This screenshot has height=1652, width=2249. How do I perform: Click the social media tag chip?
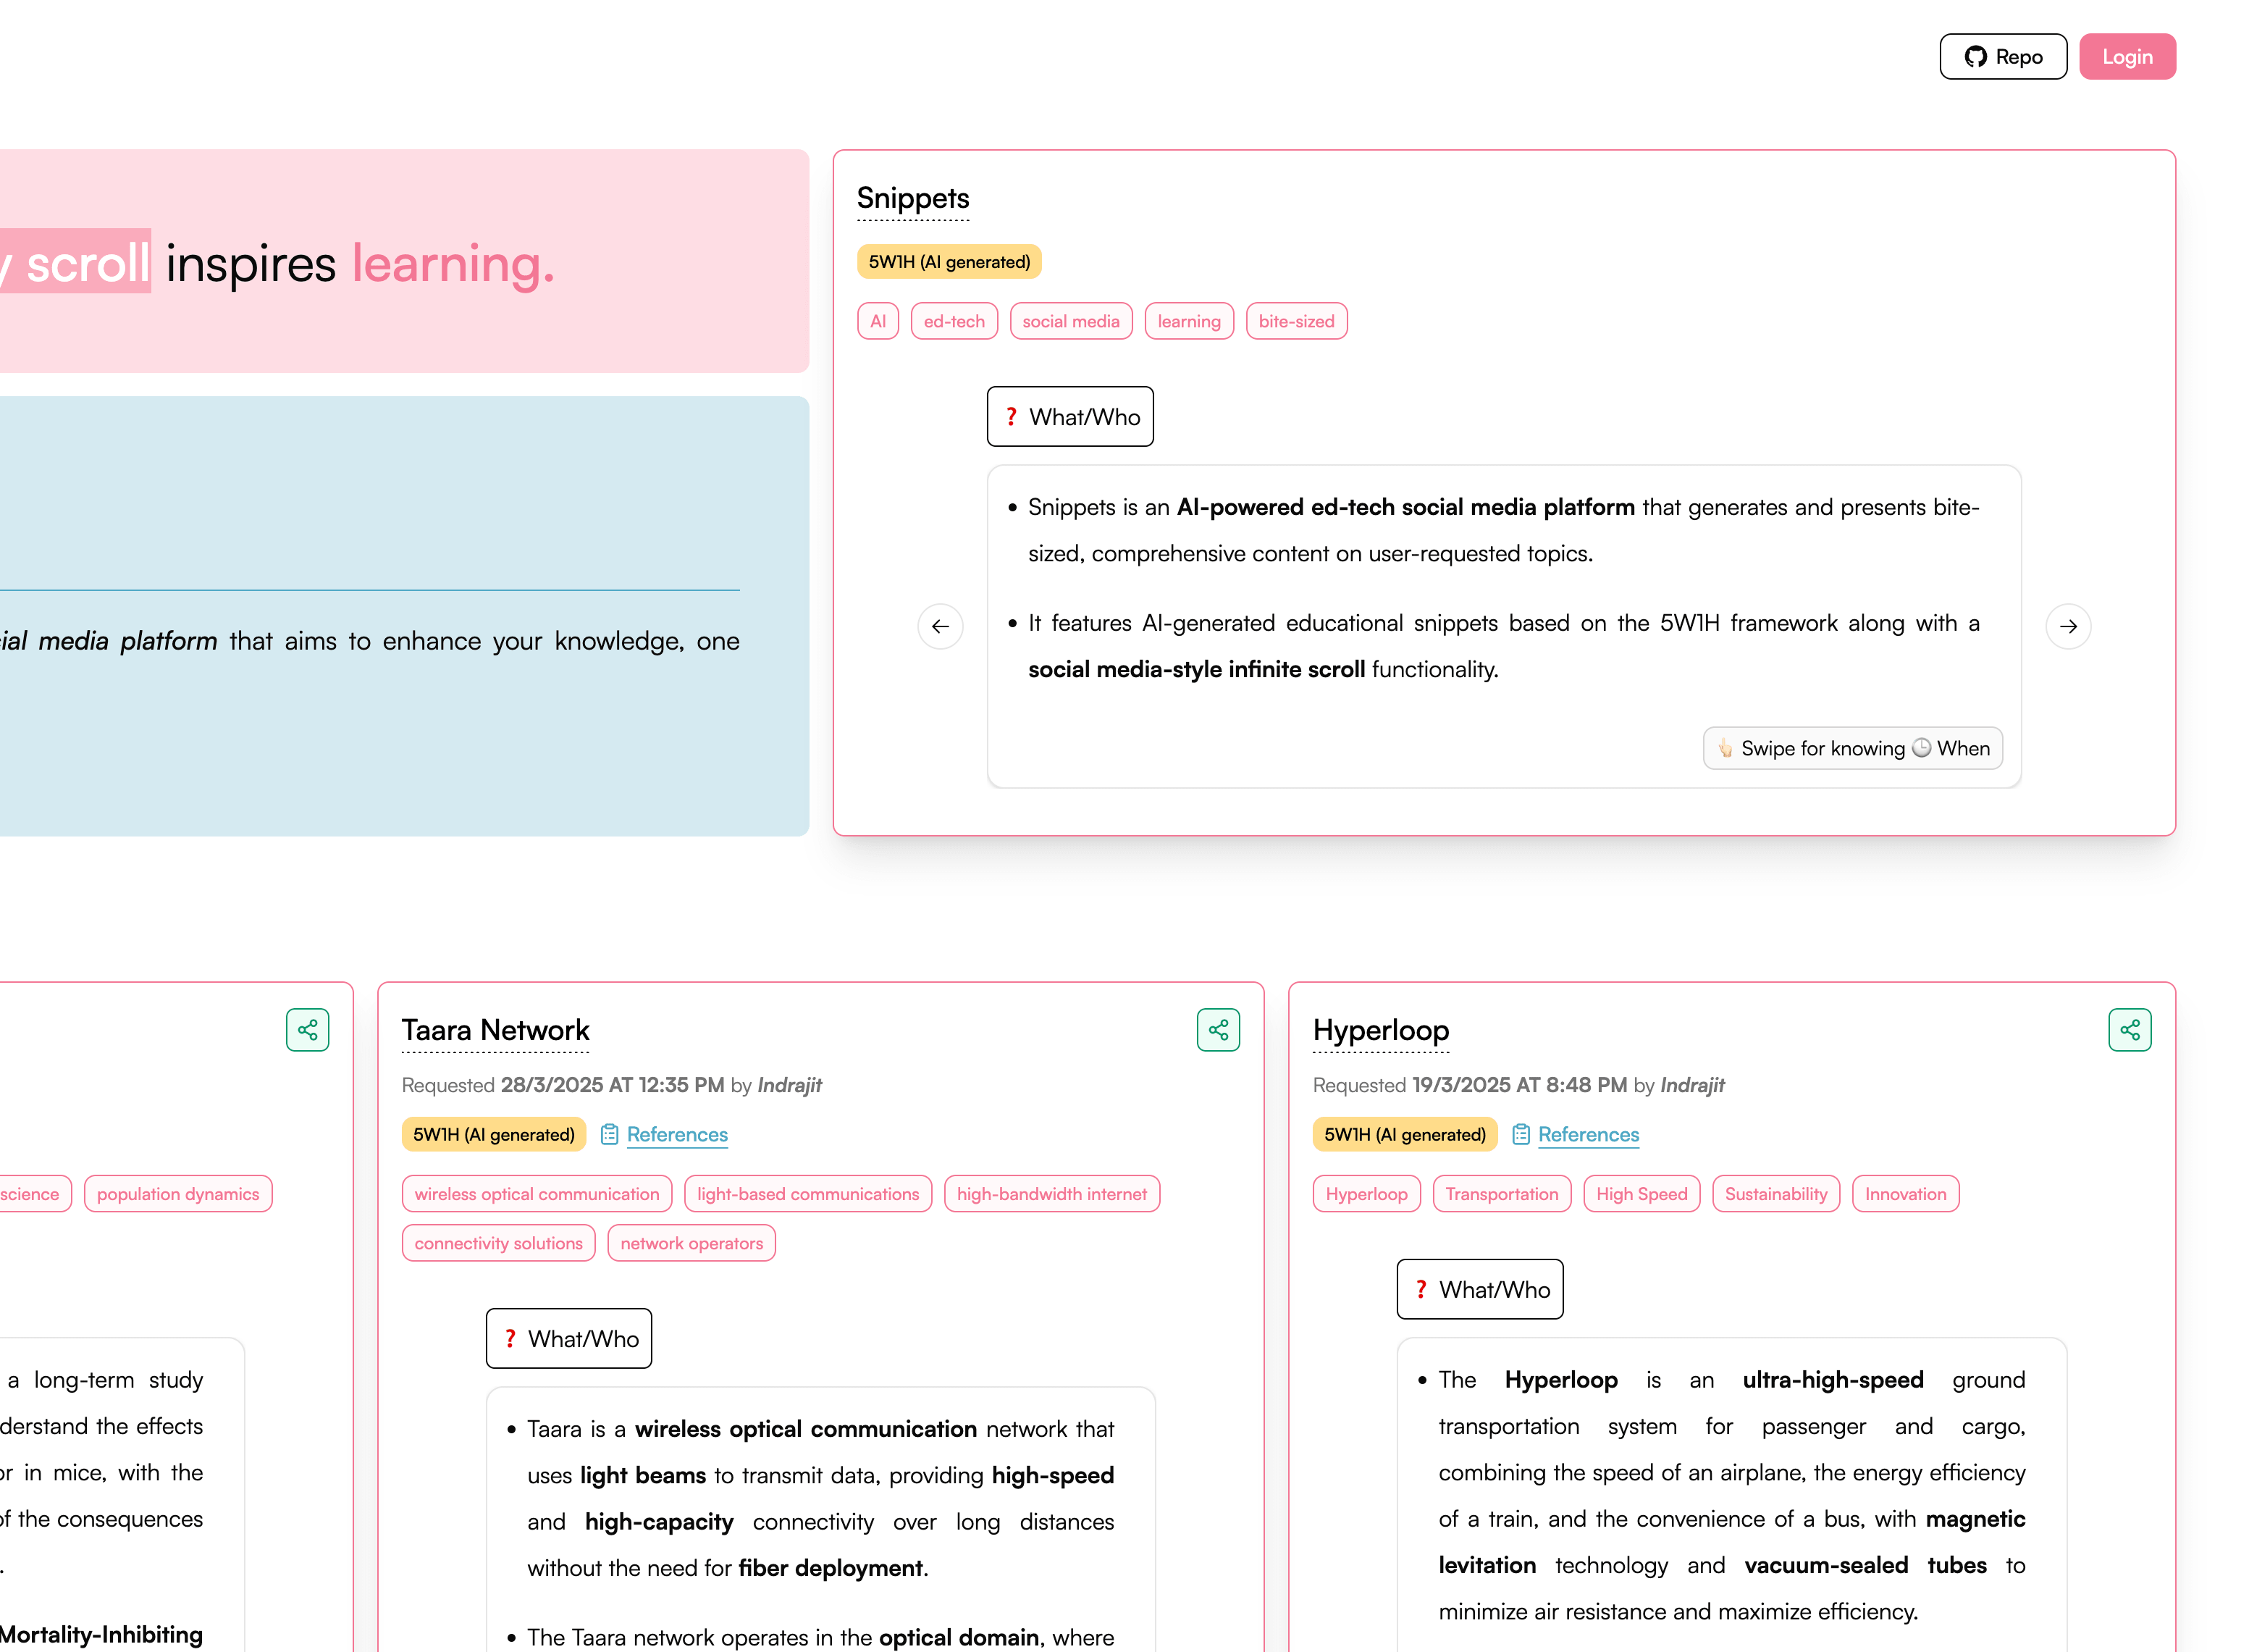(x=1069, y=321)
